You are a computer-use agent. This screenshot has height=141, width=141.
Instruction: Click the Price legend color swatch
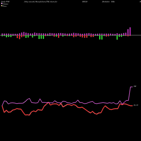coord(2,6)
